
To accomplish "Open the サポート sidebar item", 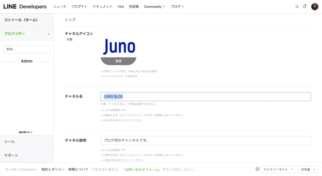I will coord(27,156).
